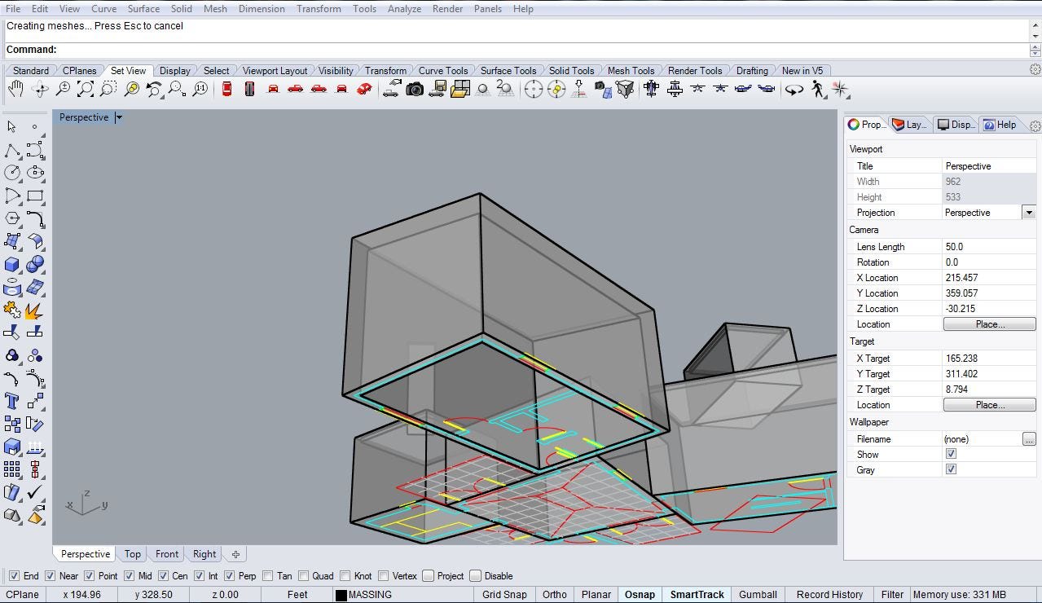Enable the Tan osnap checkbox
This screenshot has width=1042, height=603.
point(269,576)
